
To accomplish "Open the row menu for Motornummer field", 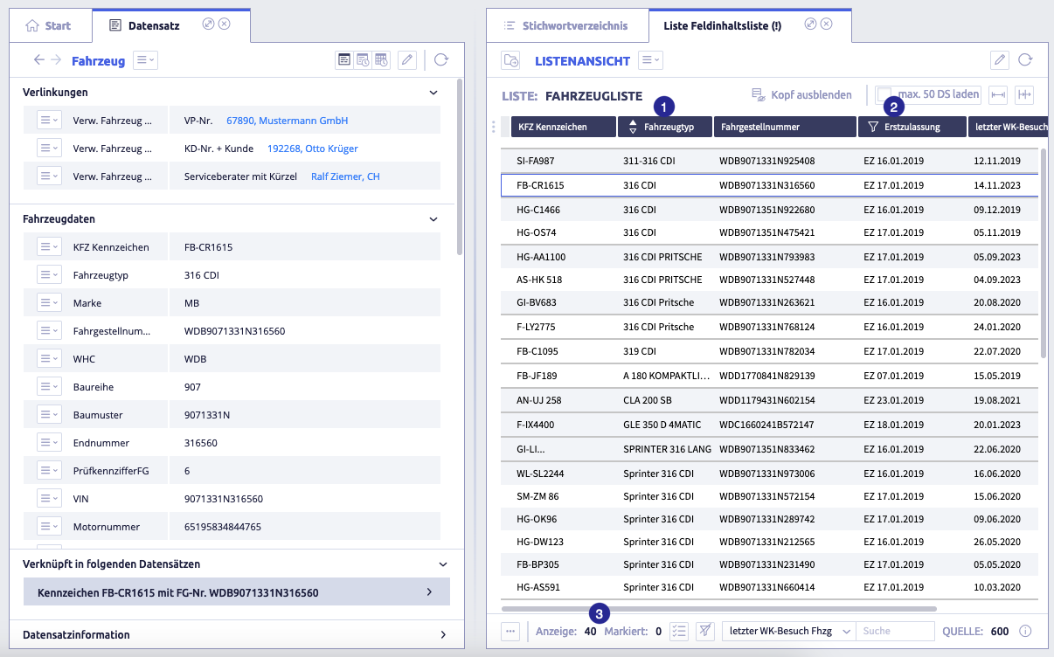I will (x=49, y=527).
